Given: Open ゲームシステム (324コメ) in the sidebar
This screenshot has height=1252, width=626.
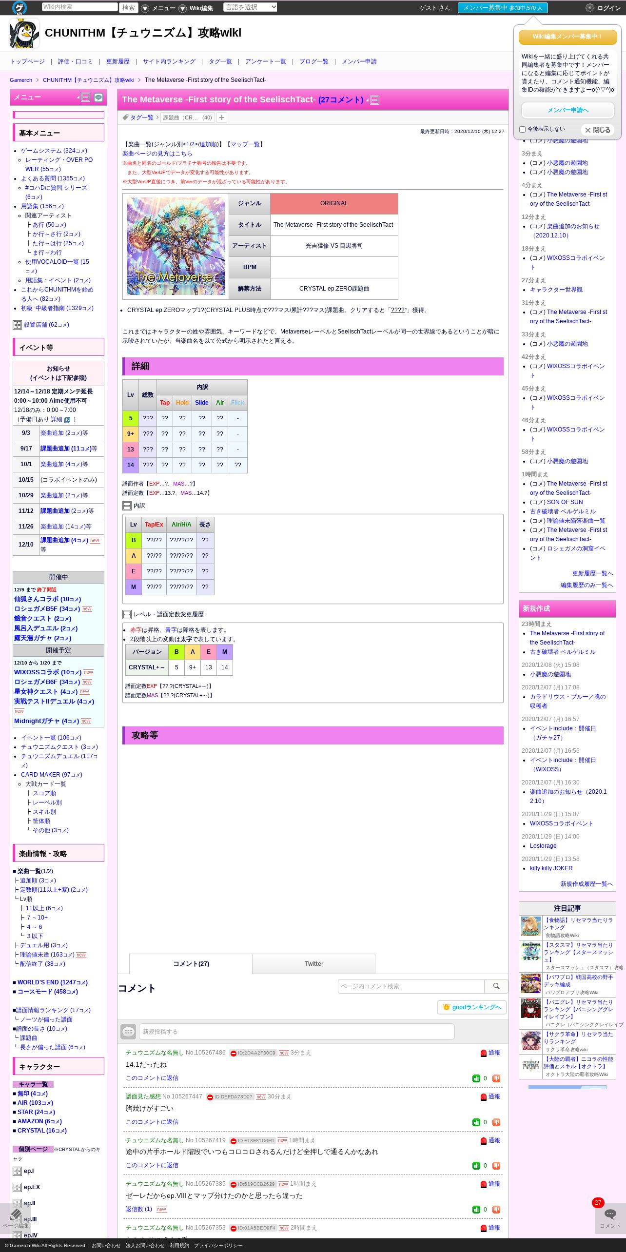Looking at the screenshot, I should [54, 151].
